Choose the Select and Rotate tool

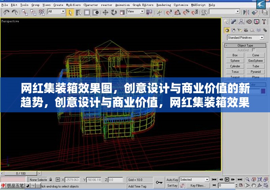(x=113, y=12)
